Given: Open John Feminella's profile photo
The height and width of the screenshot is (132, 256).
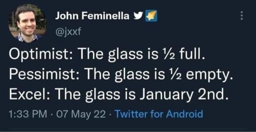Looking at the screenshot, I should [x=28, y=23].
